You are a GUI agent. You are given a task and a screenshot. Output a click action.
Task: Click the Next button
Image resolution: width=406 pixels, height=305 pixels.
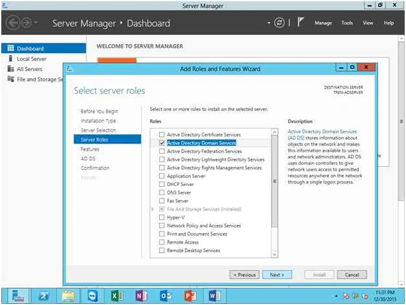coord(277,275)
